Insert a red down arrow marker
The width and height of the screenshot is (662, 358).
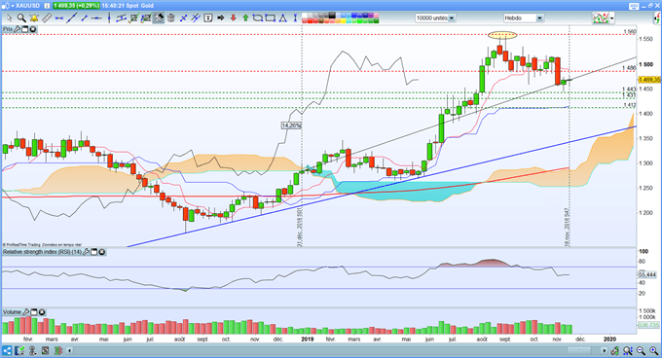coord(233,18)
